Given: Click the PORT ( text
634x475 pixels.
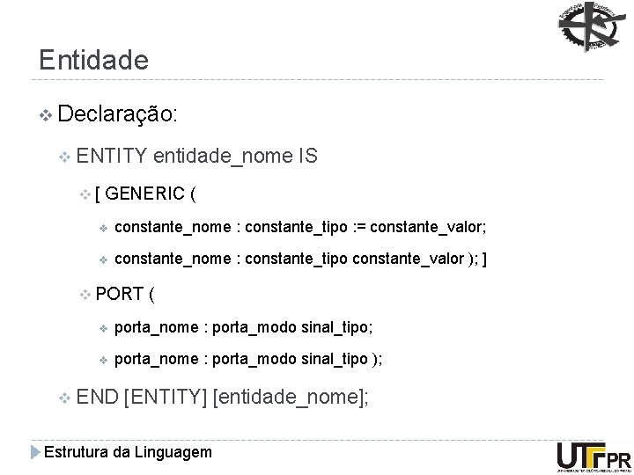Looking at the screenshot, I should point(125,294).
